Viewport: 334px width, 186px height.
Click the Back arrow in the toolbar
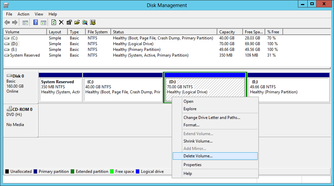tap(7, 22)
